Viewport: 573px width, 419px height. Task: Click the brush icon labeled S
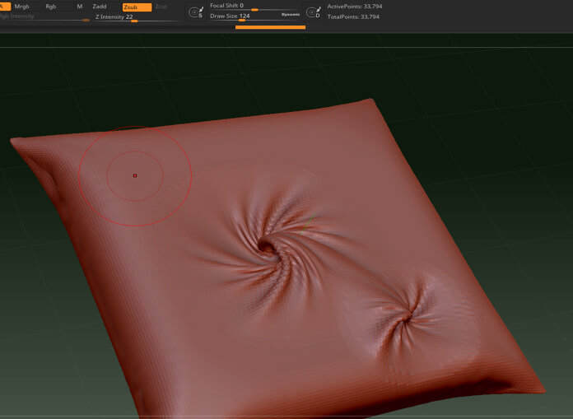(196, 12)
